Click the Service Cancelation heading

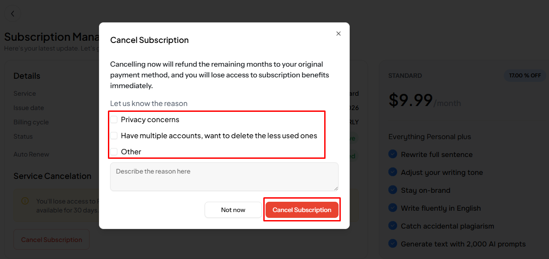pyautogui.click(x=52, y=176)
